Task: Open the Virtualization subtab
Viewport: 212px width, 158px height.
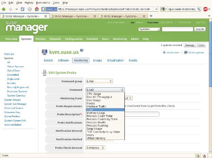Action: point(115,60)
